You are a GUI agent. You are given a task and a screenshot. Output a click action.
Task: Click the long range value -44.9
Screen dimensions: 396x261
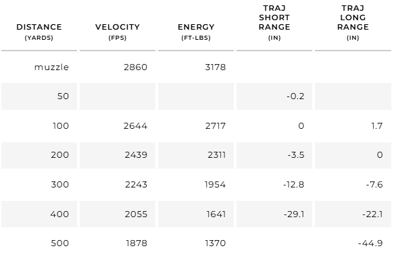(370, 243)
